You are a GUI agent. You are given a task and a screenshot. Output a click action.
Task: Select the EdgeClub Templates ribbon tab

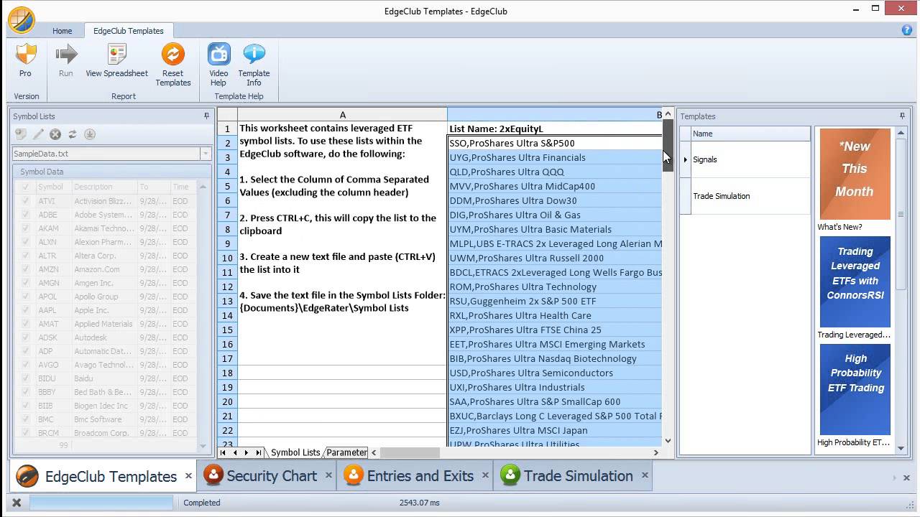coord(129,31)
